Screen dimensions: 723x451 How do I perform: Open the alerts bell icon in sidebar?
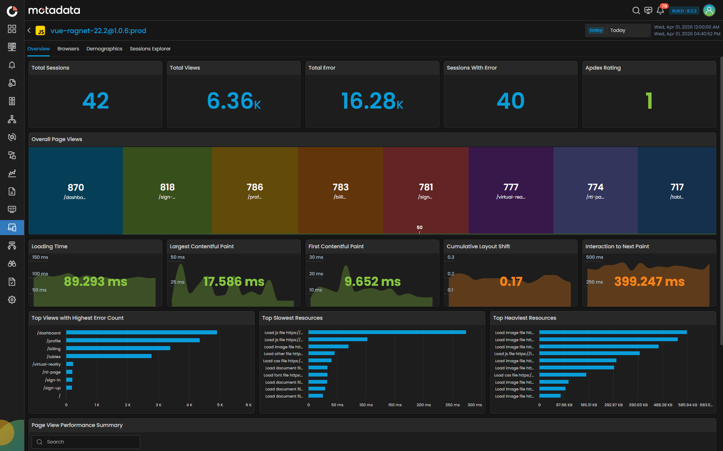12,65
